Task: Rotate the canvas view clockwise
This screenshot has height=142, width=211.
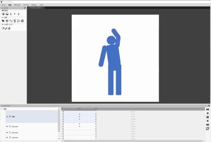Action: coord(19,14)
